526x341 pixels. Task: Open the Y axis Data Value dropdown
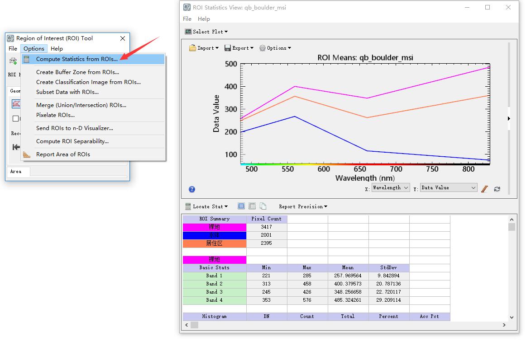pos(448,188)
